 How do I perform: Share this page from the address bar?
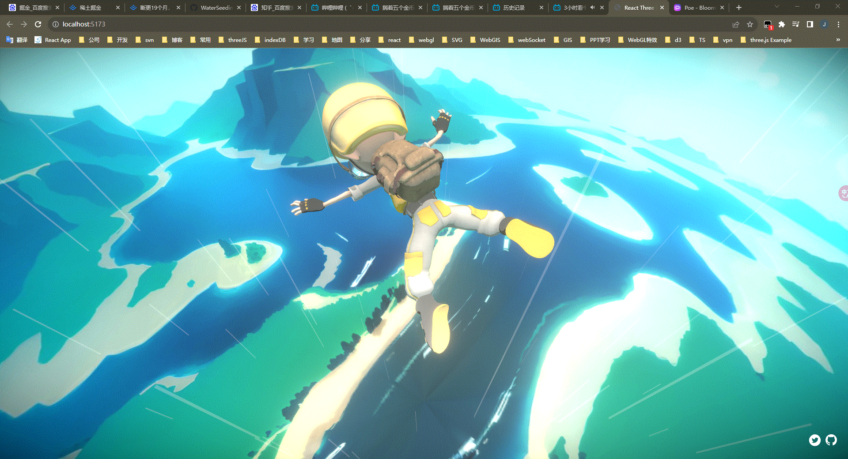coord(736,24)
